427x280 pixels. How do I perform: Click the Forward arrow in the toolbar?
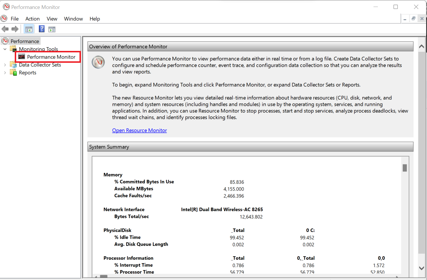tap(15, 29)
